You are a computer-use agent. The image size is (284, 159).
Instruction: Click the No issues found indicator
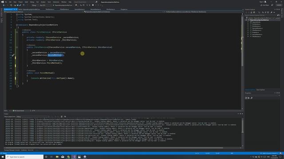18,111
